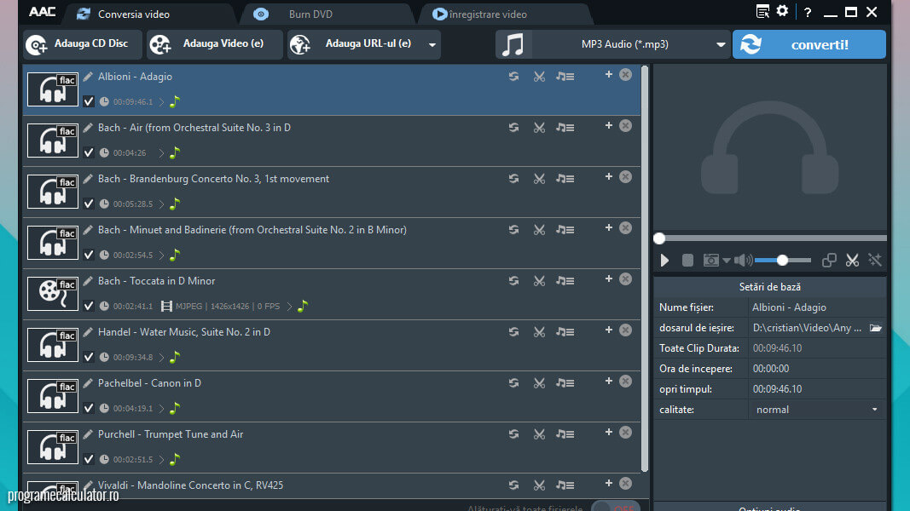
Task: Click the refresh icon on Pachelbel - Canon in D
Action: coord(513,383)
